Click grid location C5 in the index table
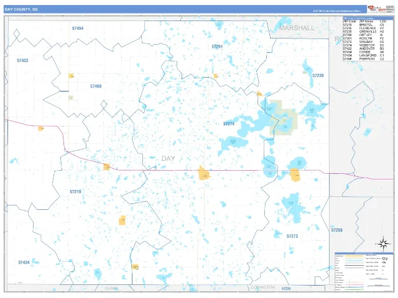Viewport: 398px width, 298px height. pyautogui.click(x=382, y=25)
